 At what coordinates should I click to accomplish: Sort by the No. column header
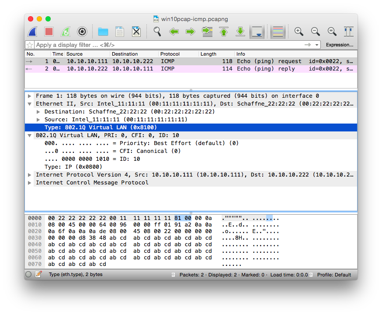pos(38,54)
